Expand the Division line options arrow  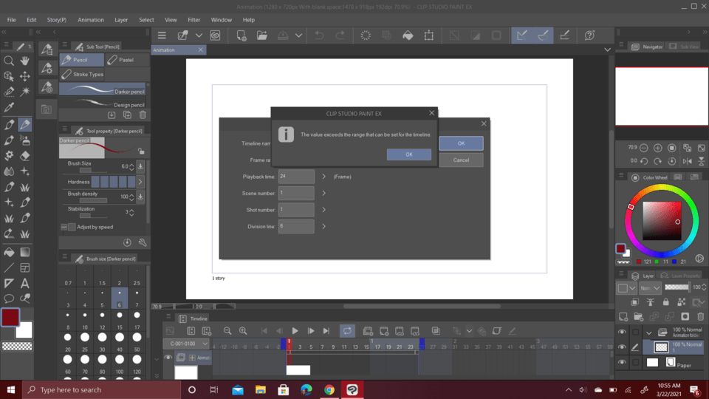click(x=323, y=226)
